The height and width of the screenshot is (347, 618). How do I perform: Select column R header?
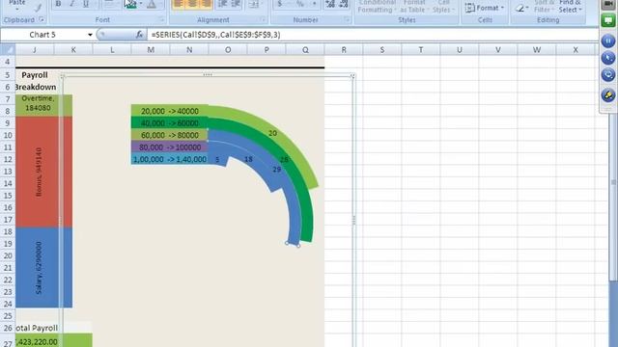[344, 49]
